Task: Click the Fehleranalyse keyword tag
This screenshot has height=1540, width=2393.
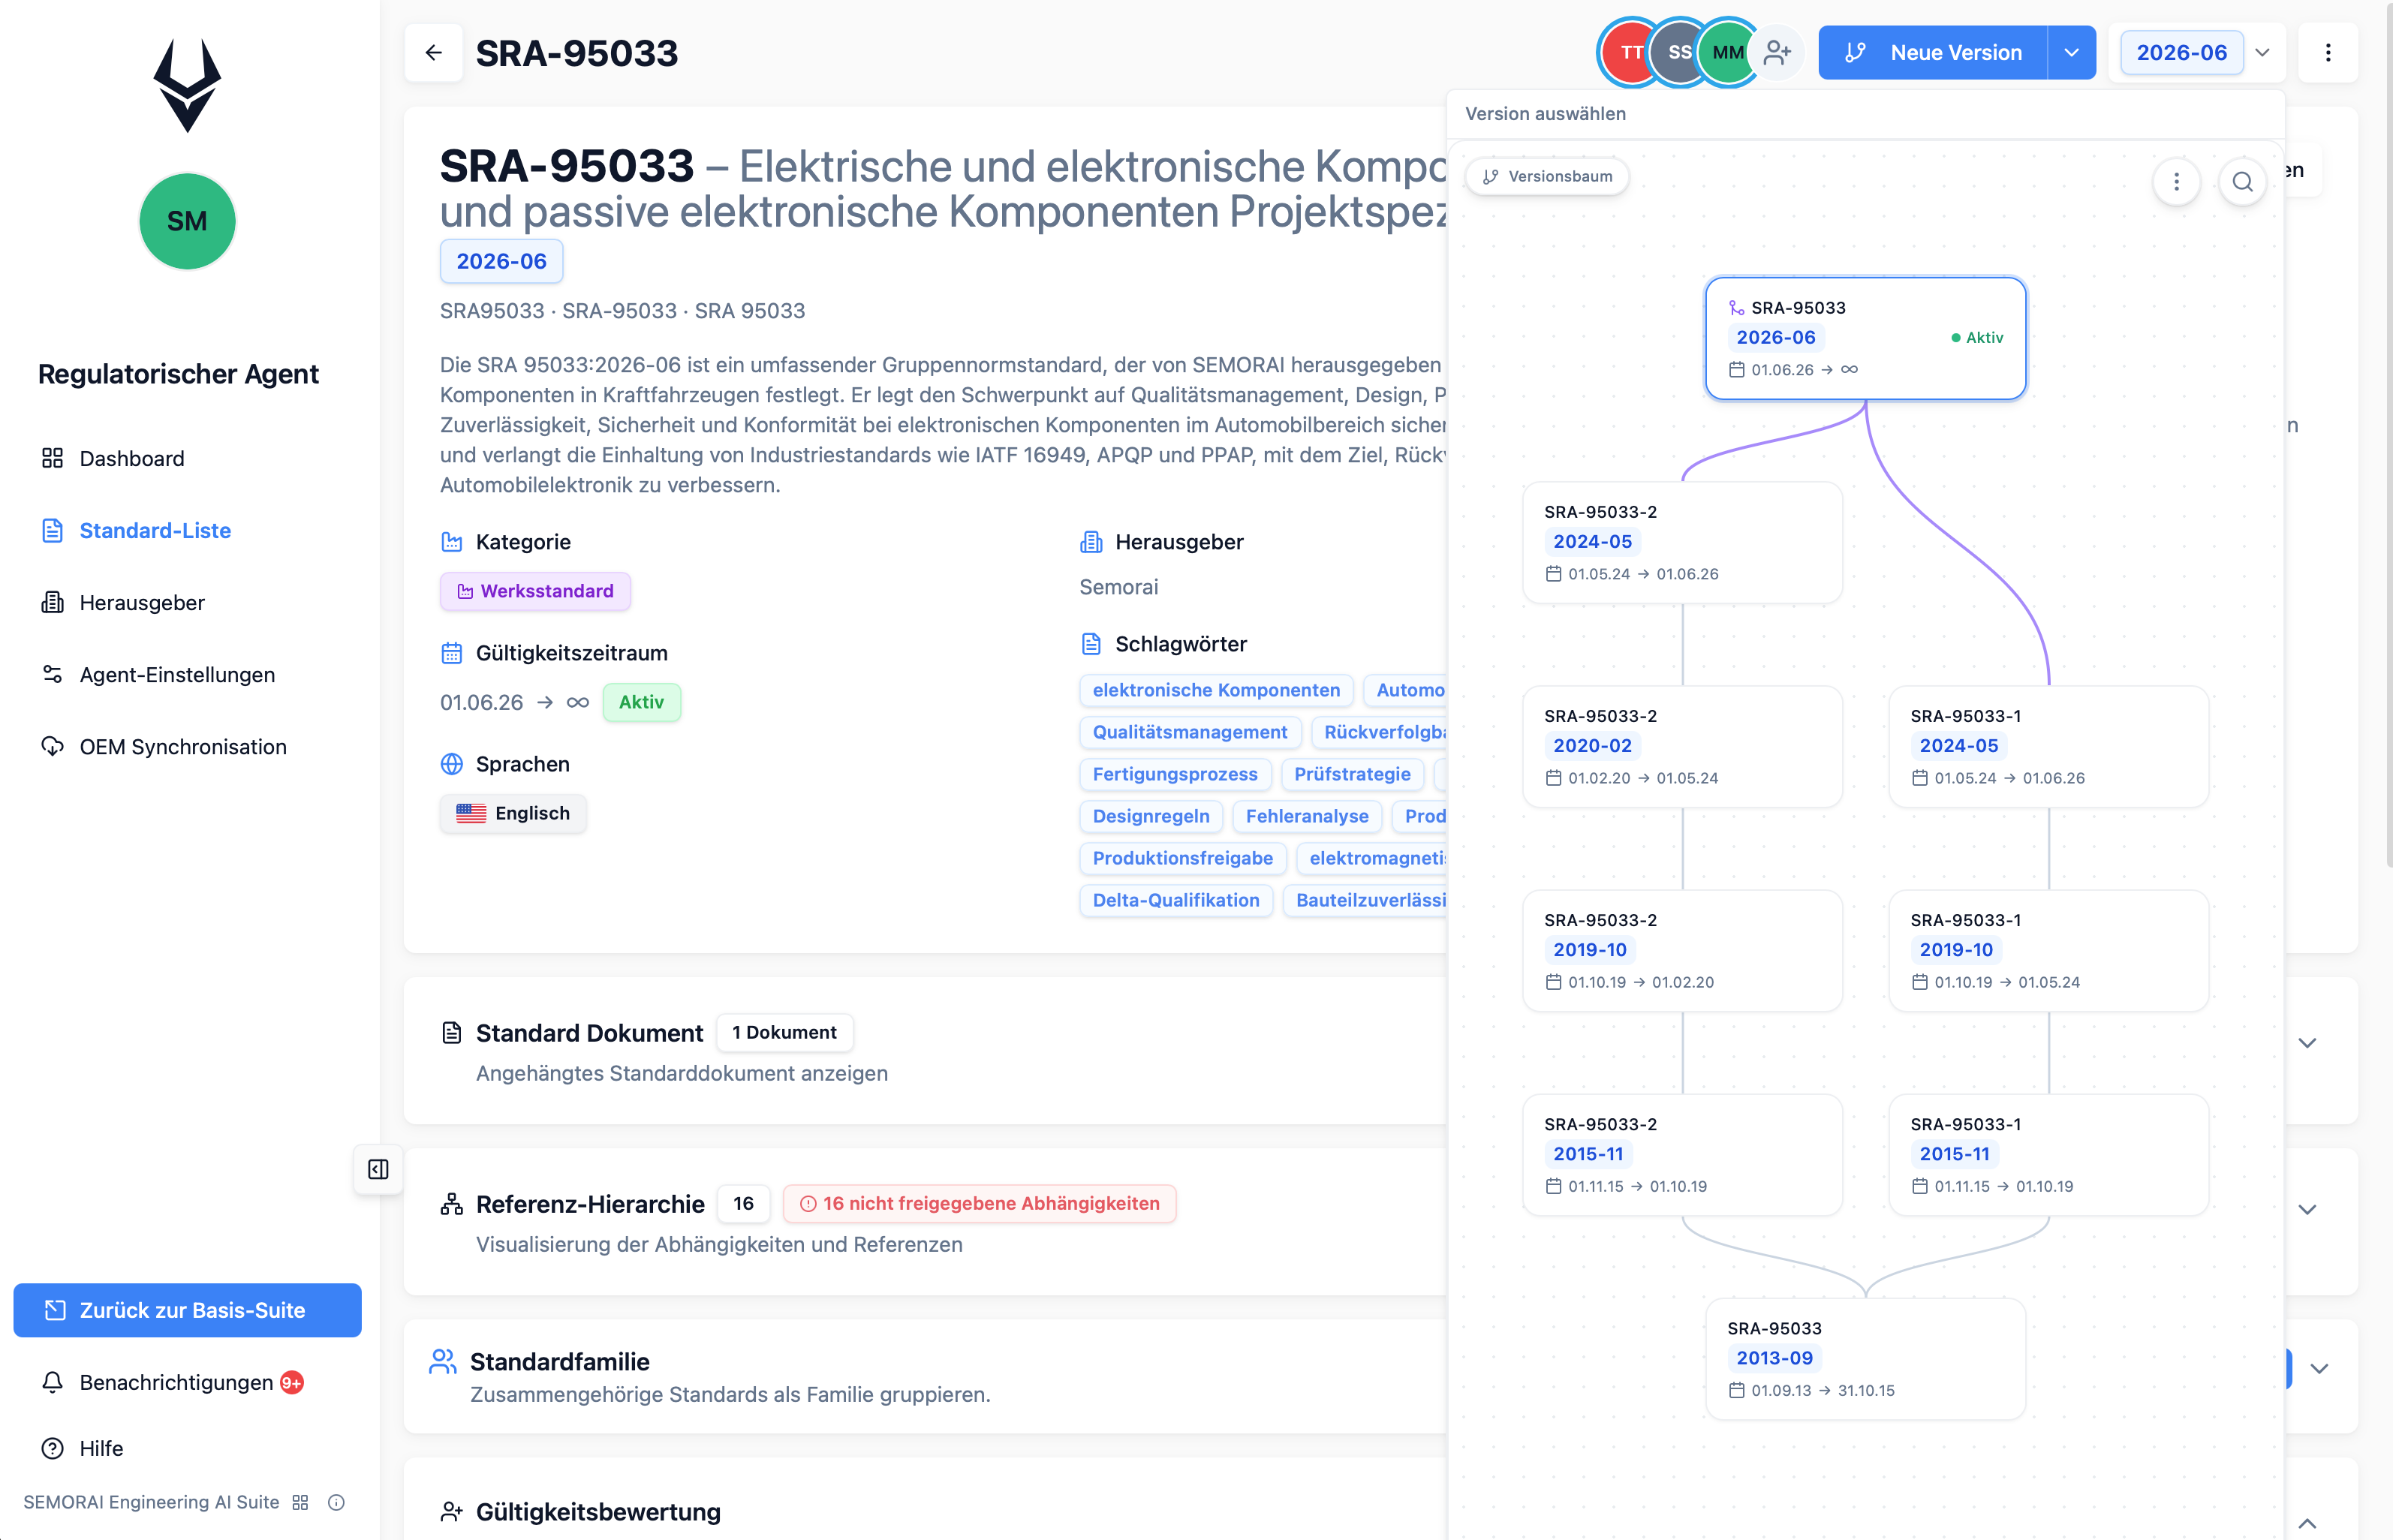Action: click(x=1307, y=816)
